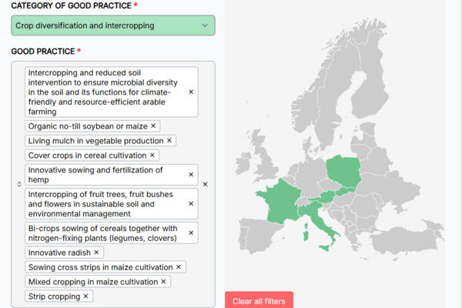Remove 'Mixed cropping in maize cultivation' tag
The image size is (462, 308).
coord(163,282)
